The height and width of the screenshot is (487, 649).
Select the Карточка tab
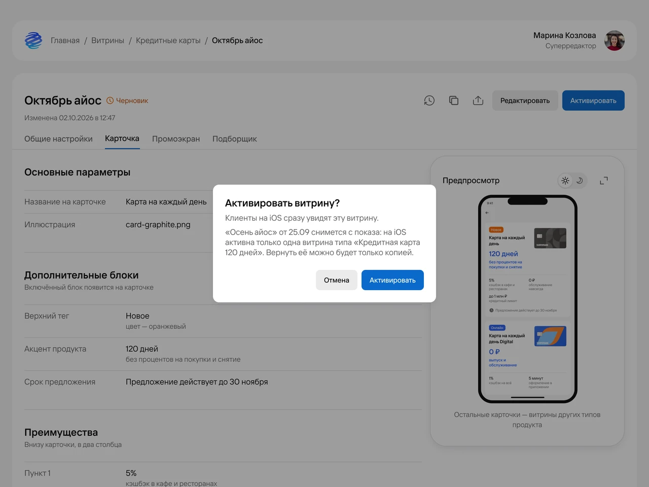122,138
